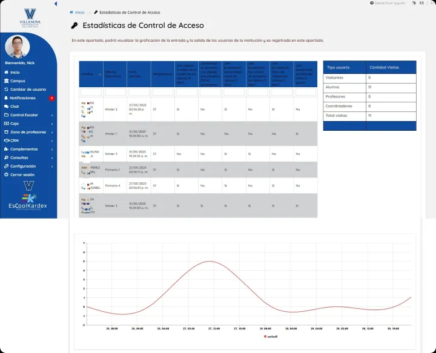Open the Campus building icon
The width and height of the screenshot is (436, 353).
[6, 81]
